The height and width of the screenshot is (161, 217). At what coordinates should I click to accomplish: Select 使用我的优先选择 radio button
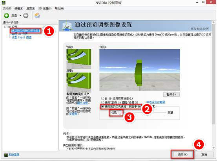(102, 106)
